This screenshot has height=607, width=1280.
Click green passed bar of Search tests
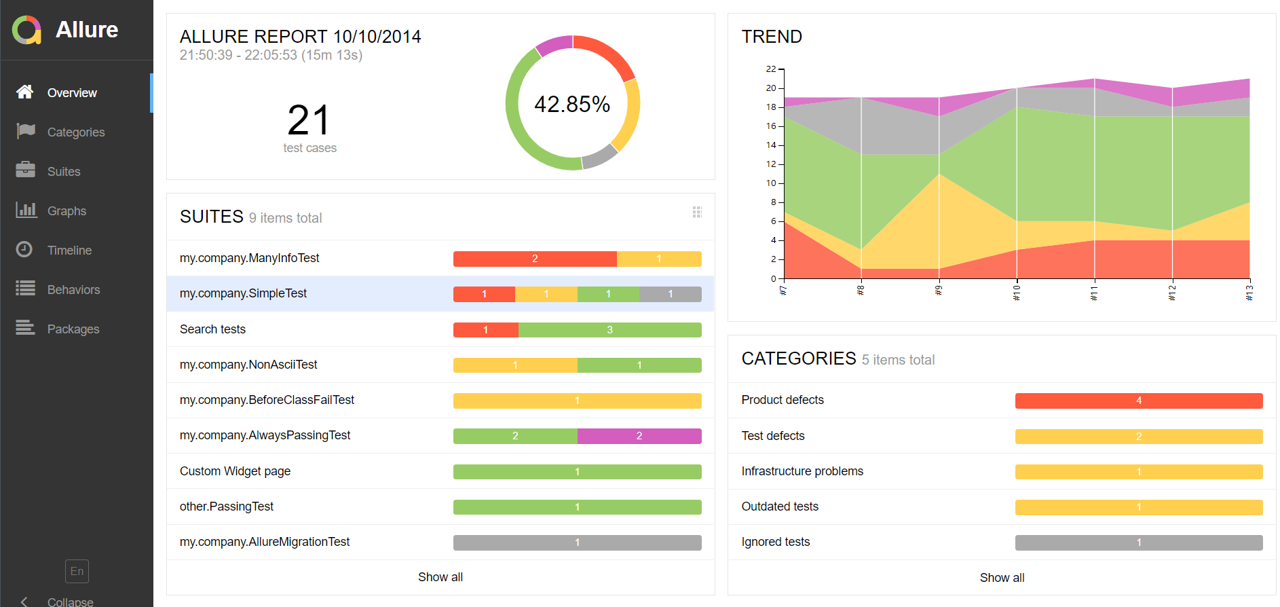click(609, 330)
